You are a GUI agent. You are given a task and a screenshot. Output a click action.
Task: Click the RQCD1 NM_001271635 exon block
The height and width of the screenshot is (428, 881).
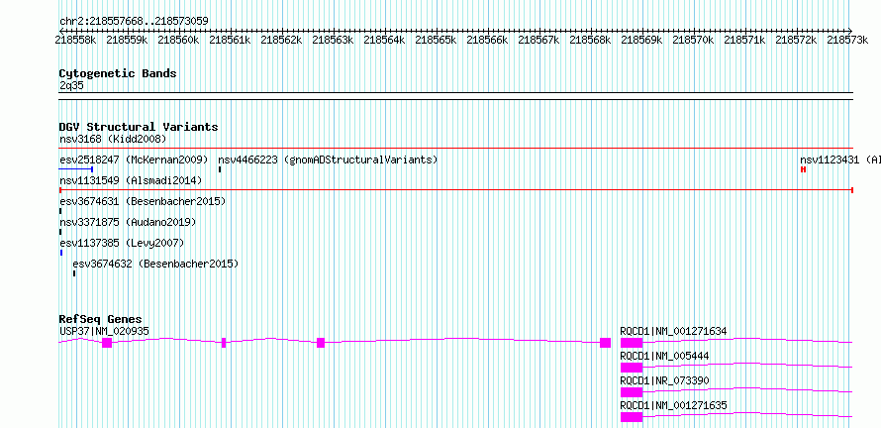tap(632, 417)
